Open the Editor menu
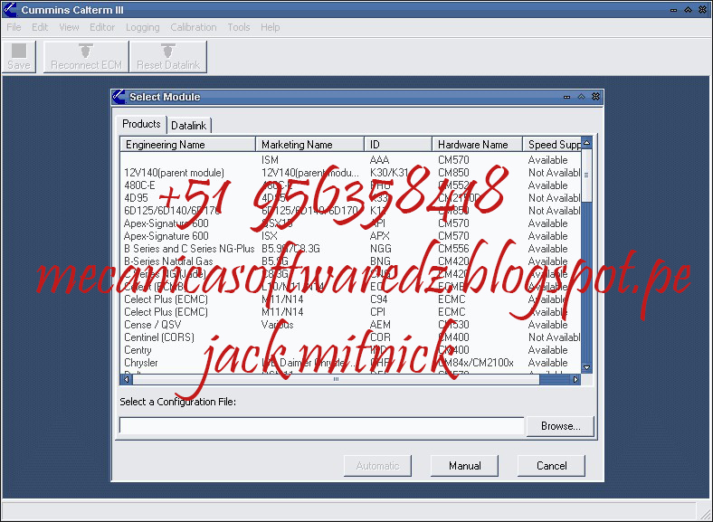 [102, 27]
